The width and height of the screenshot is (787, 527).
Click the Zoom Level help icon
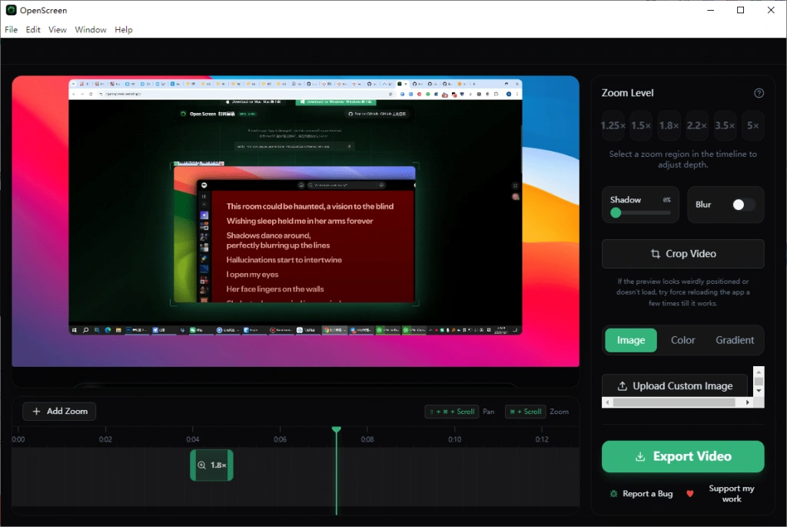pyautogui.click(x=759, y=93)
